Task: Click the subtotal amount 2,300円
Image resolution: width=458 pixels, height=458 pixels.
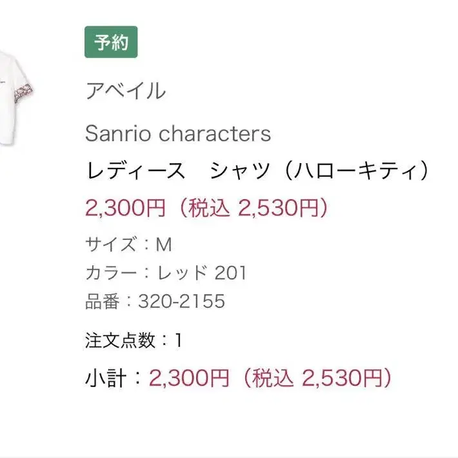Action: (189, 378)
